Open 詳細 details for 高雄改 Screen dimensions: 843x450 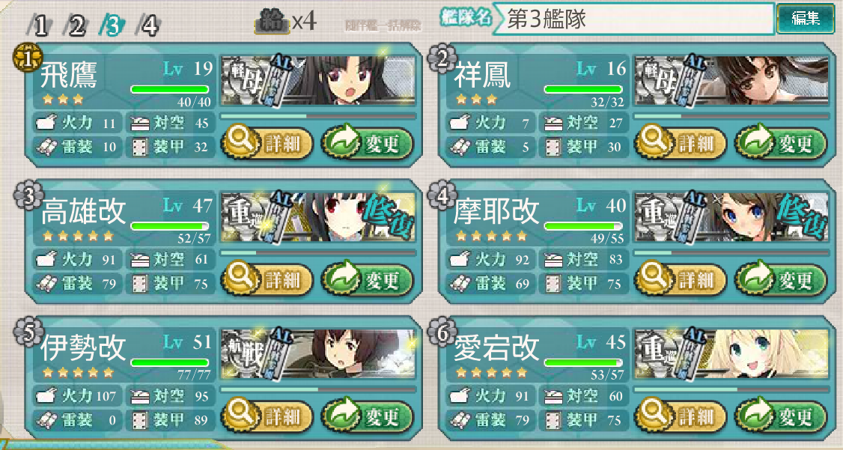click(267, 280)
